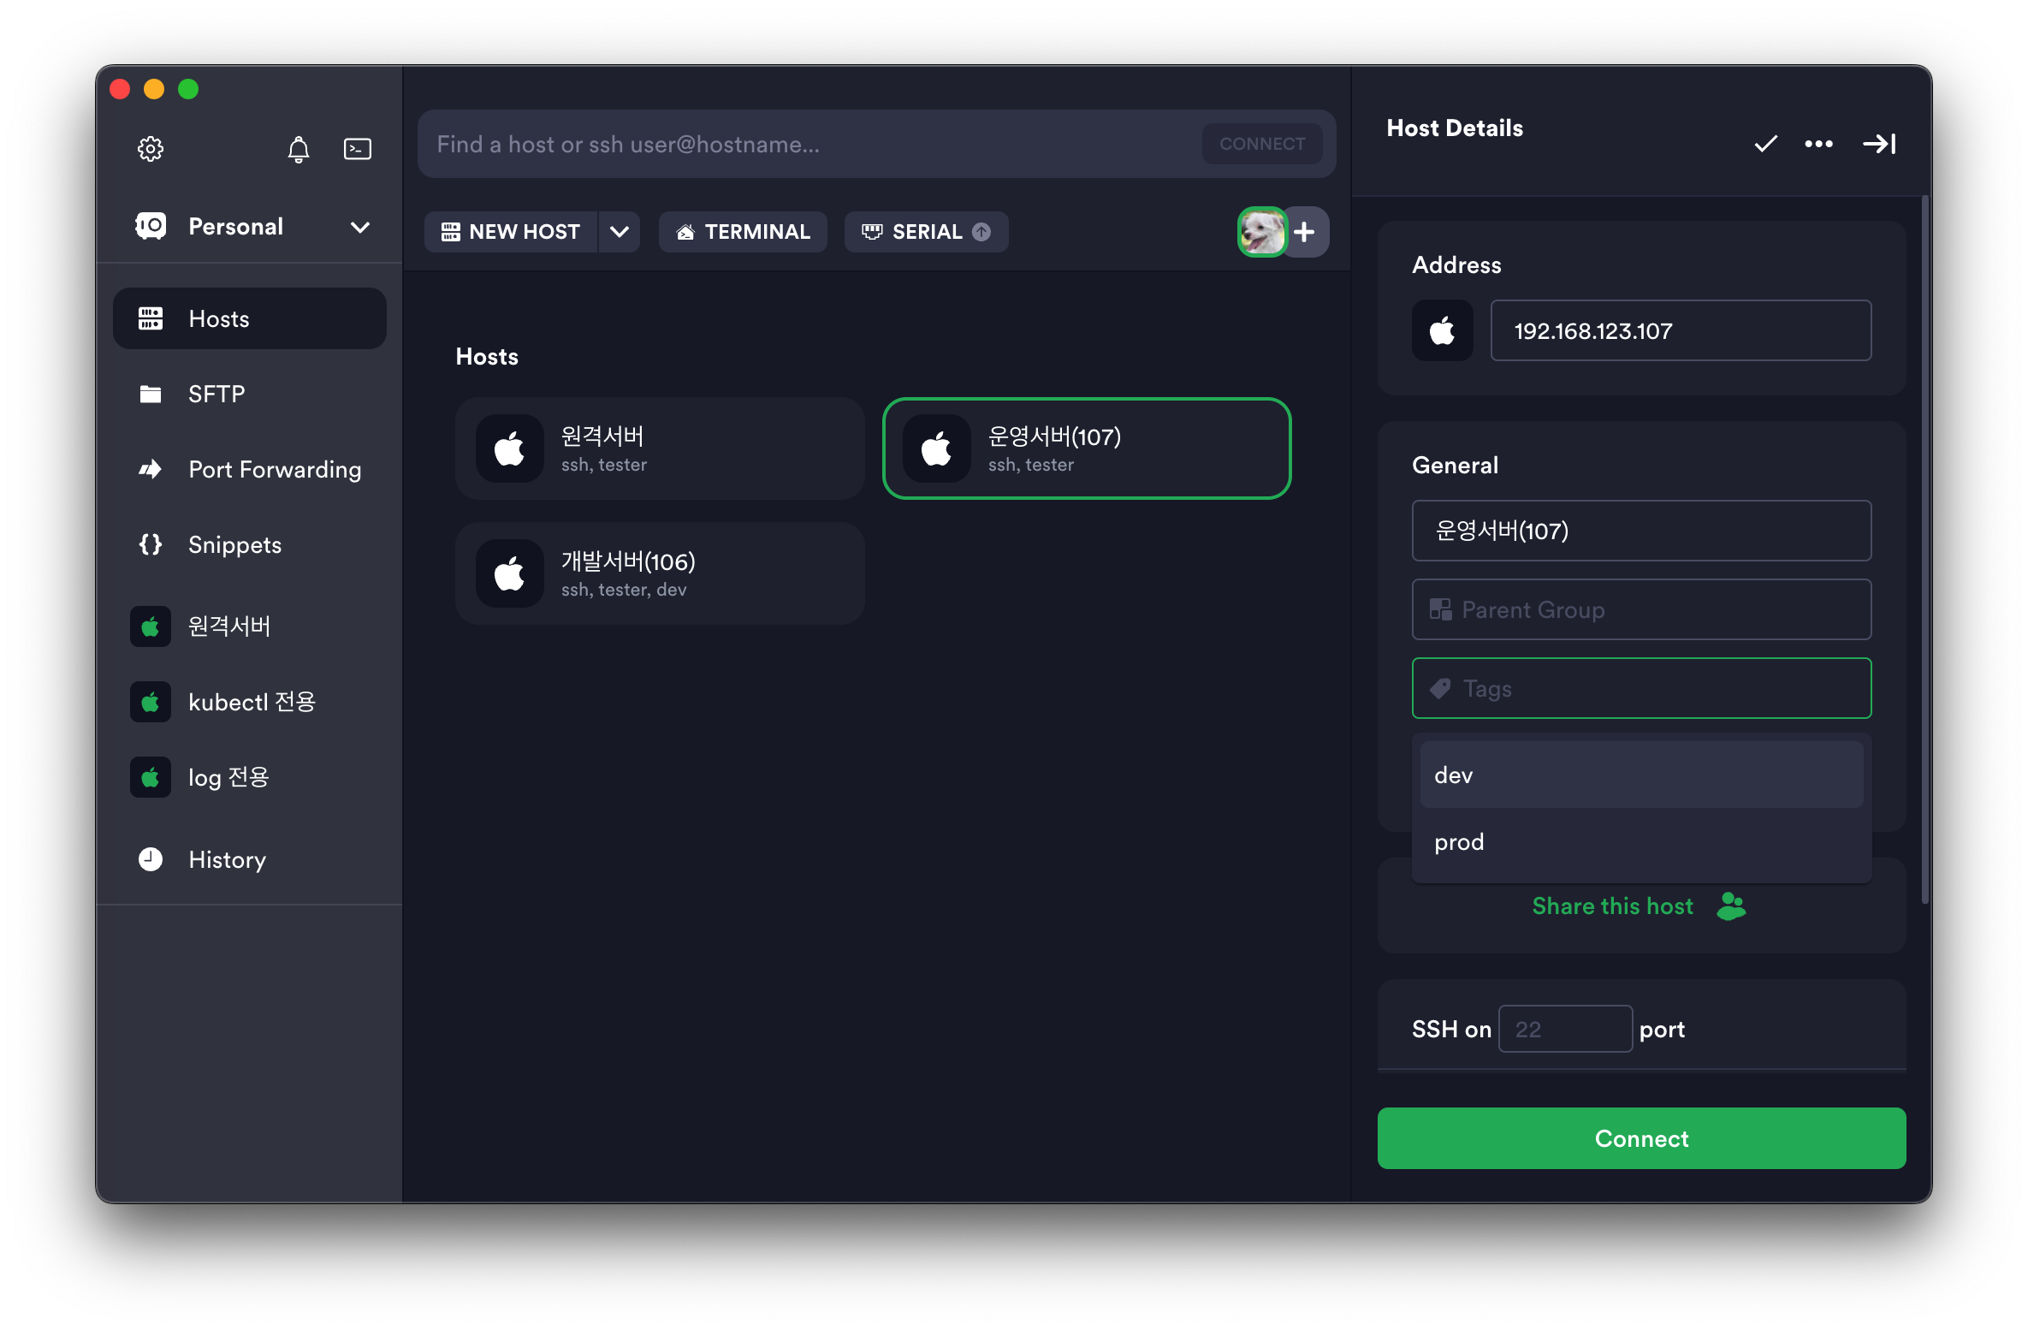Collapse Host Details panel with arrow icon
2028x1330 pixels.
tap(1879, 144)
